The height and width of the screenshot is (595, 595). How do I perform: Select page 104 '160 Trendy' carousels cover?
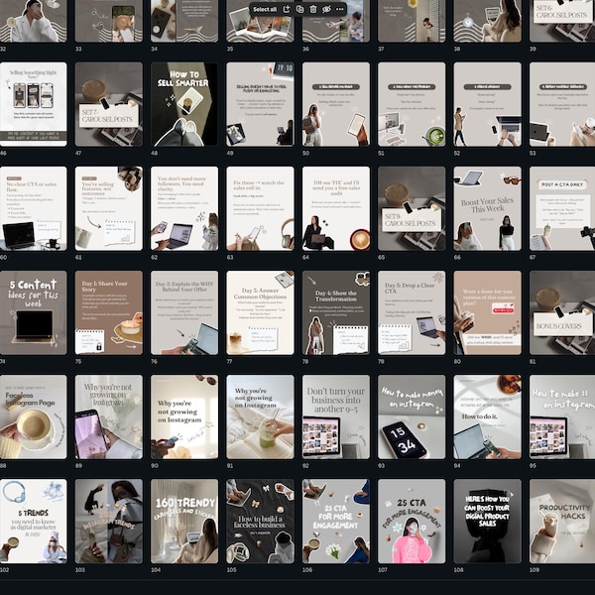[184, 521]
